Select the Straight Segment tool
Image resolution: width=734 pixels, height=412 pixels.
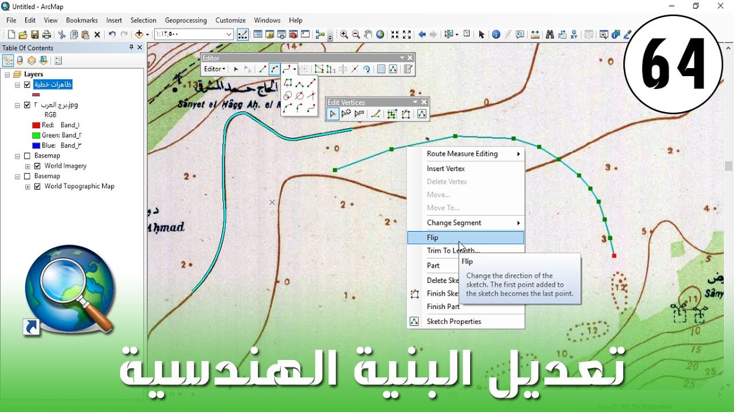[263, 69]
